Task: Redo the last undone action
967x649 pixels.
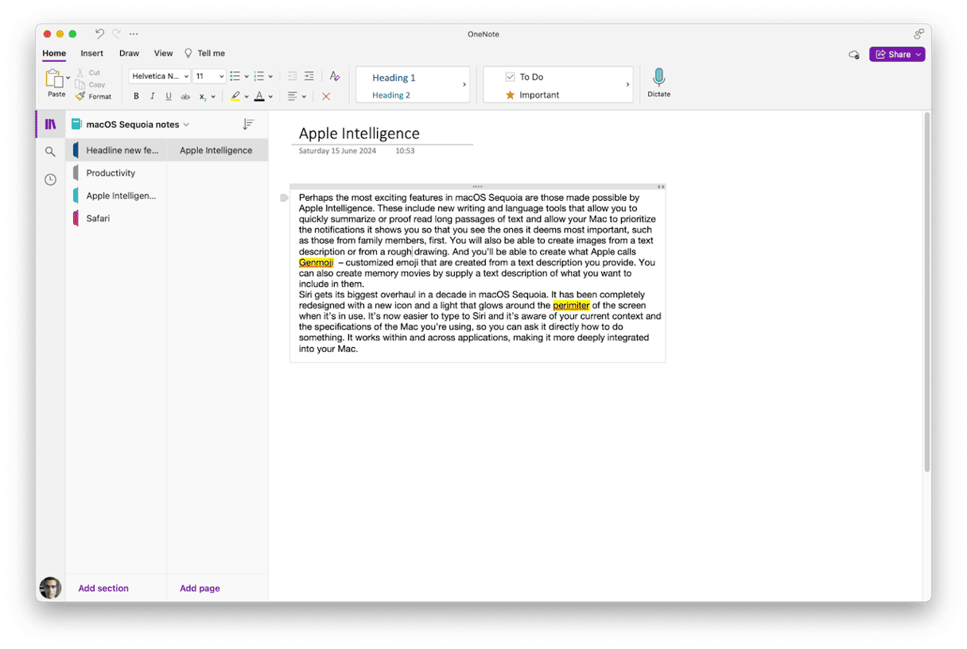Action: [116, 34]
